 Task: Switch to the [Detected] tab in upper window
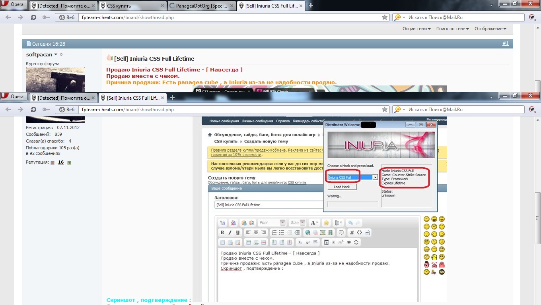(x=62, y=6)
